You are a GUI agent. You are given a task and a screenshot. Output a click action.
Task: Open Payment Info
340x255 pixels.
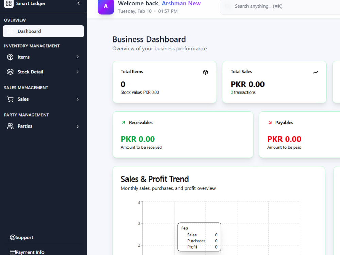27,252
